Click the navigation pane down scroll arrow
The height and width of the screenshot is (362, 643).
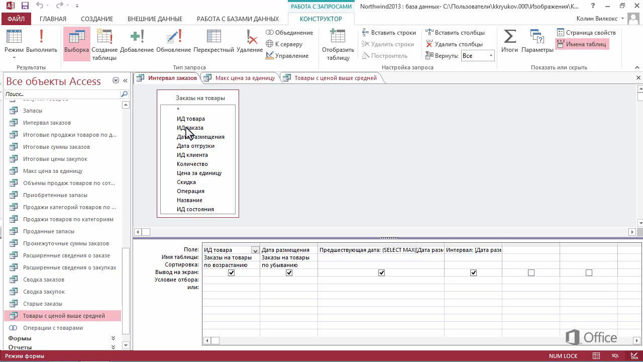tap(126, 346)
